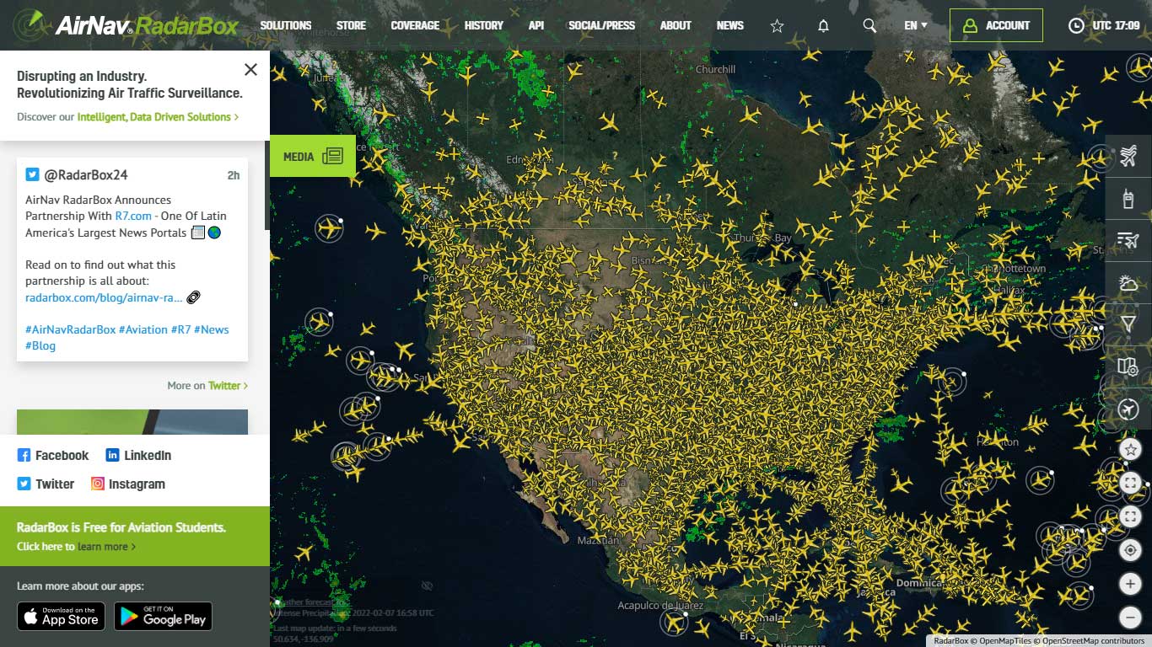Image resolution: width=1152 pixels, height=647 pixels.
Task: Open the map filter funnel icon
Action: (x=1128, y=324)
